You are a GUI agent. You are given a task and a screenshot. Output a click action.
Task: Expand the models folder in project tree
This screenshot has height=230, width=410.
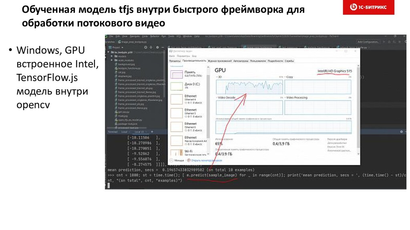[x=112, y=56]
